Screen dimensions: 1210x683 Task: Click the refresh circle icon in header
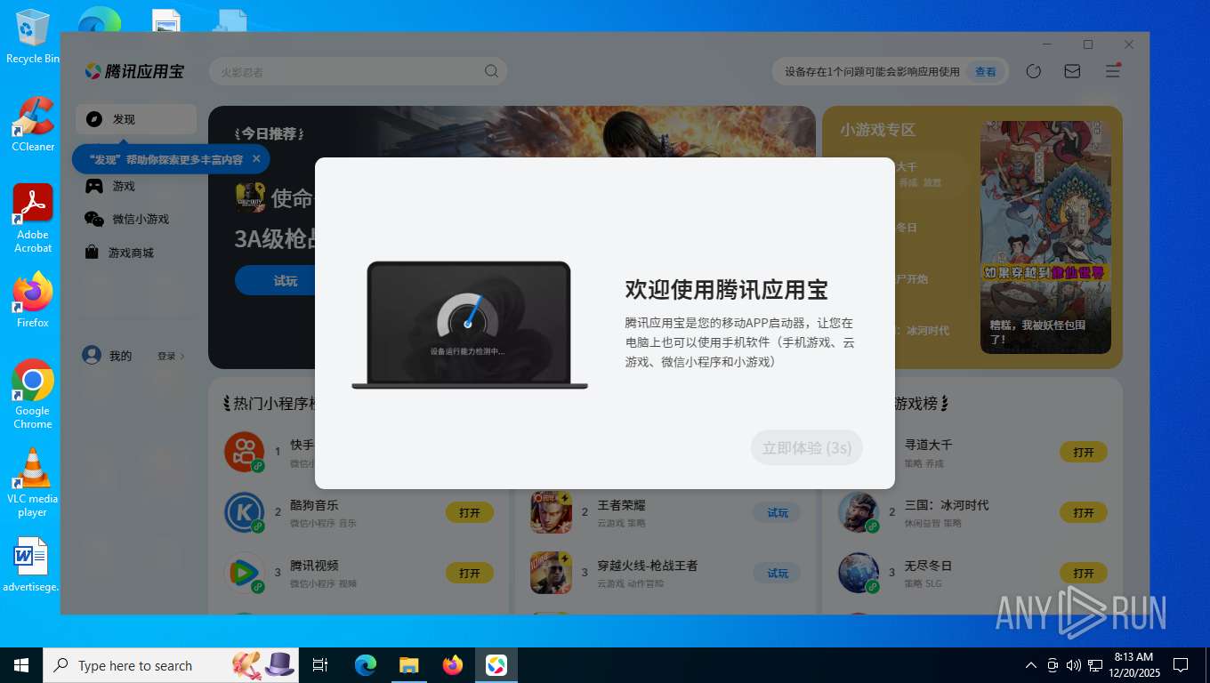coord(1033,71)
